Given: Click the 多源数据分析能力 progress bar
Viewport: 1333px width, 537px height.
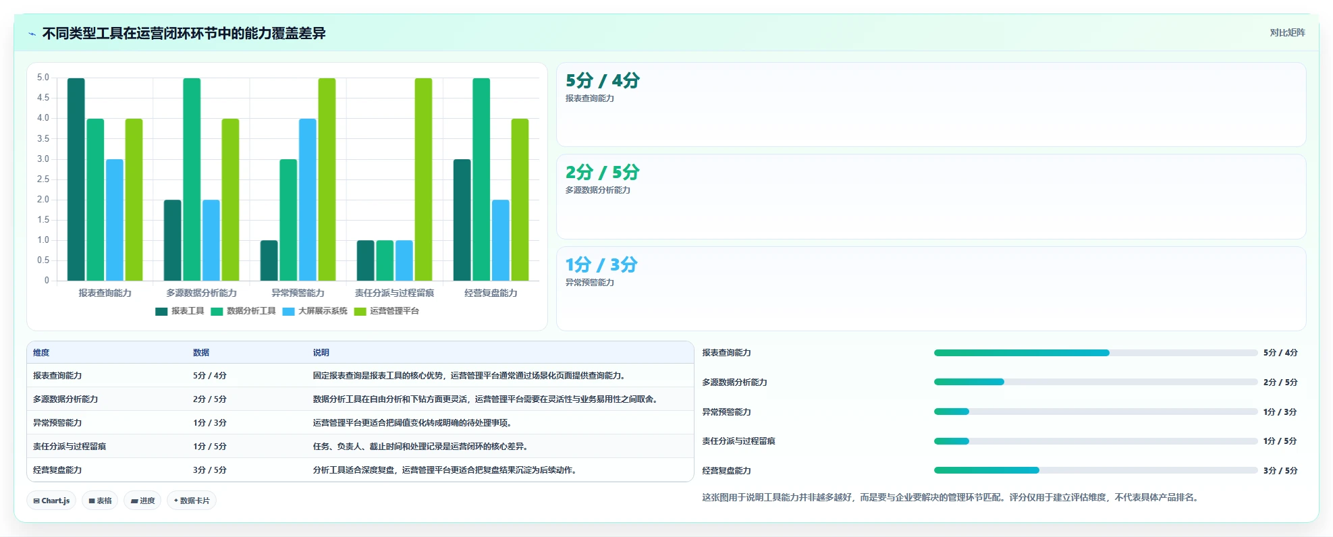Looking at the screenshot, I should pos(1095,382).
